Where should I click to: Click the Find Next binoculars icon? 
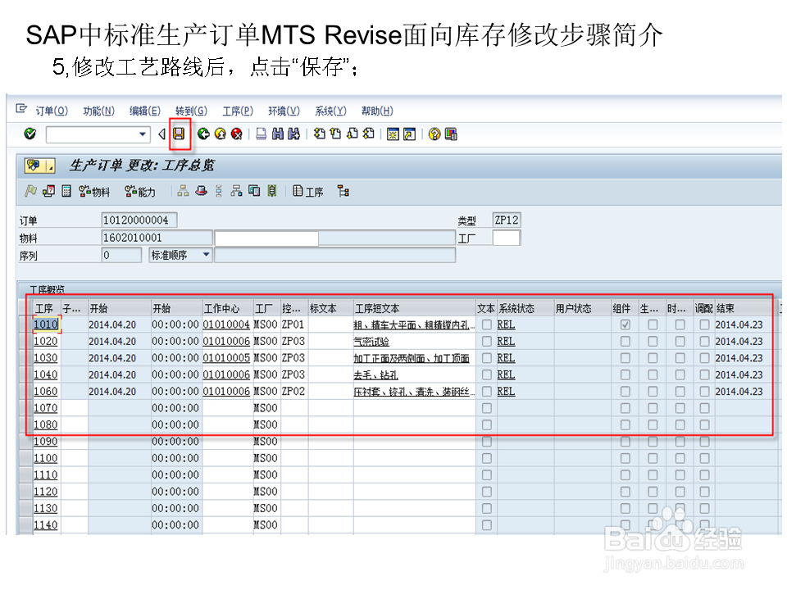click(293, 134)
